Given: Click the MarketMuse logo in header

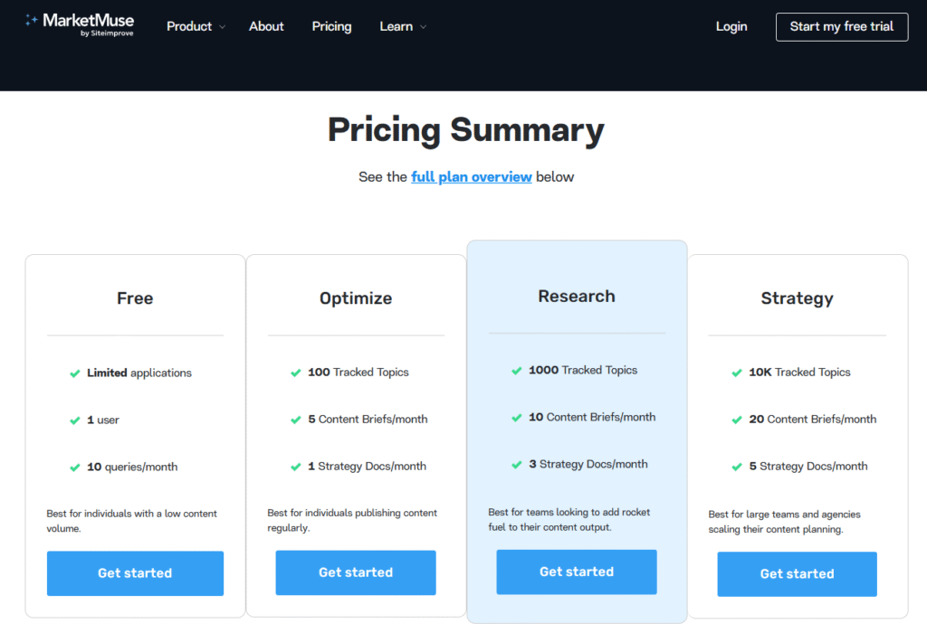Looking at the screenshot, I should click(x=80, y=25).
